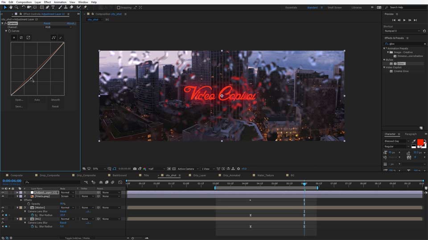Take snapshot with the camera icon
Viewport: 428px width, 240px height.
135,169
